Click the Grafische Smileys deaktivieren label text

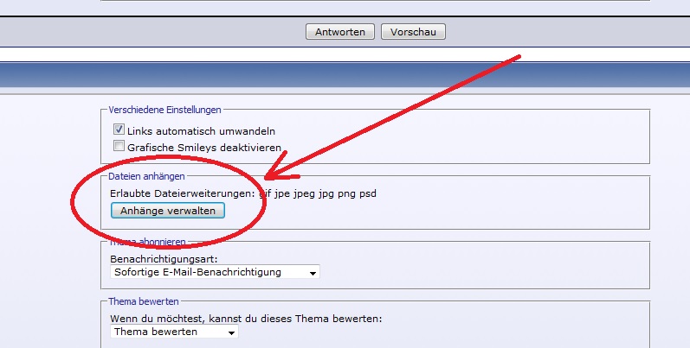click(204, 148)
